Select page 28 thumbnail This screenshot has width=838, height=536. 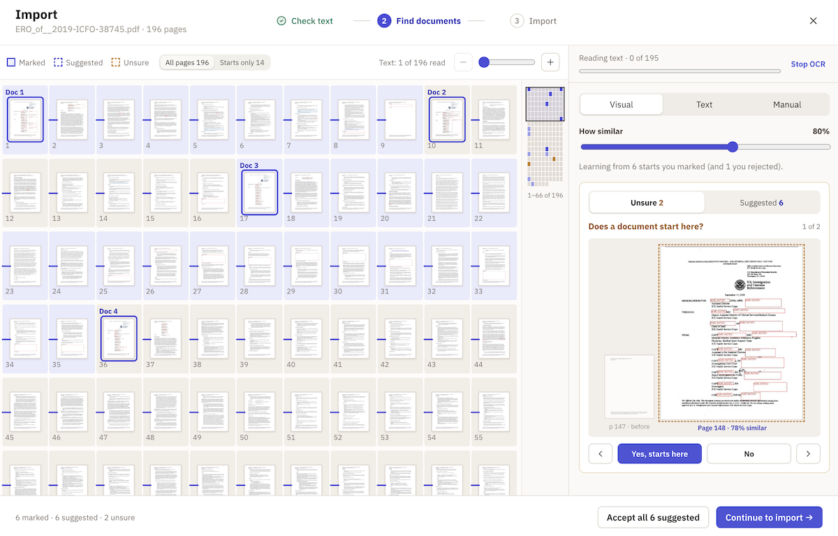(x=260, y=266)
